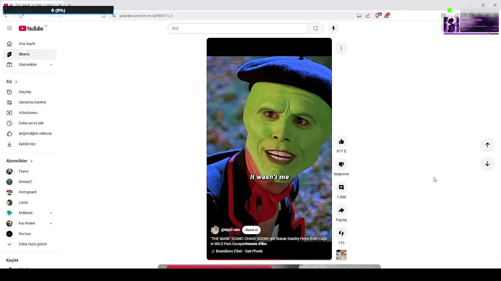Click the Abone ol subscribe button
Image resolution: width=501 pixels, height=281 pixels.
(x=251, y=230)
